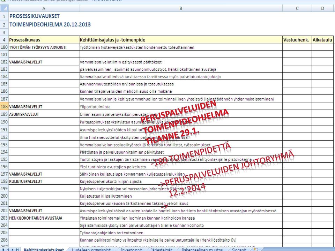Viewport: 335px width, 251px height.
Task: Click 'Yhteisten toimintamallien luominen kunnan kotihoidon kanssa'
Action: [x=181, y=218]
